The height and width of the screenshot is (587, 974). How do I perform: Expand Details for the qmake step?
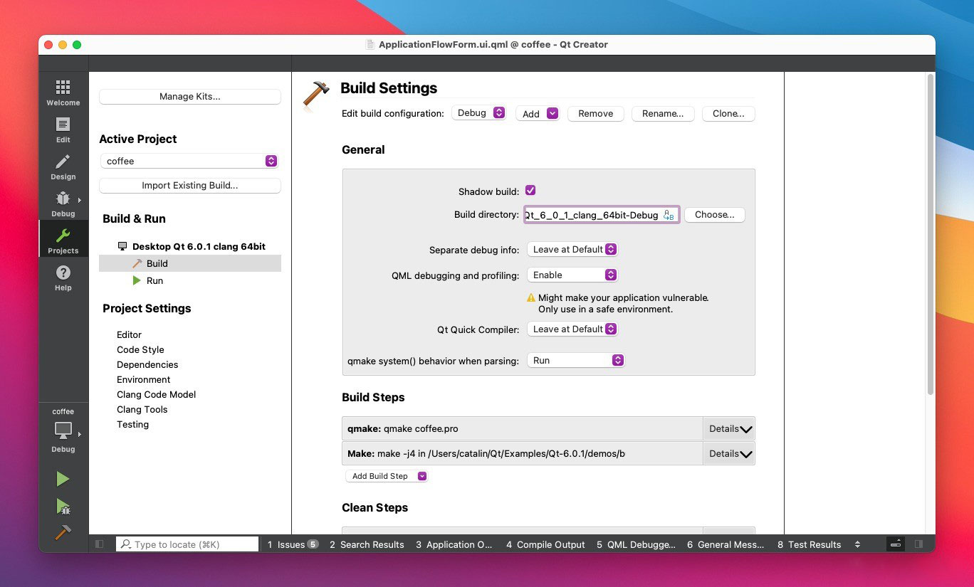729,429
